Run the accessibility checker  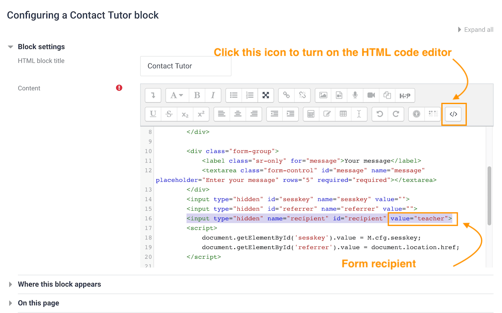417,114
